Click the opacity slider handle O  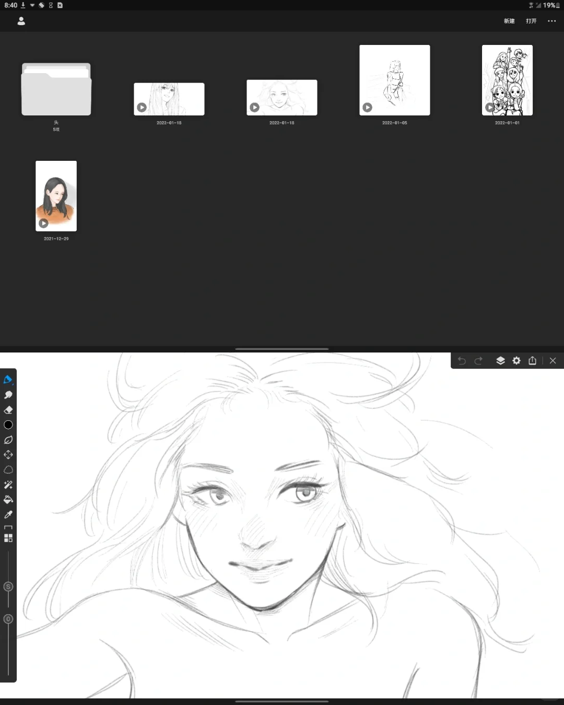[x=8, y=619]
